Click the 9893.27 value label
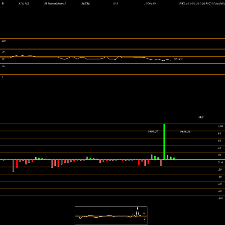The width and height of the screenshot is (225, 225). click(153, 131)
